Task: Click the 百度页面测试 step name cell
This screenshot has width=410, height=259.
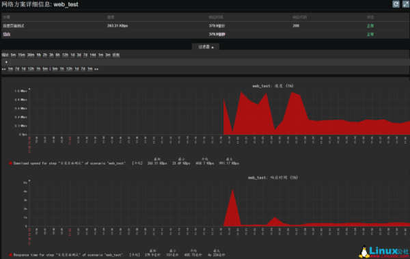Action: (14, 26)
